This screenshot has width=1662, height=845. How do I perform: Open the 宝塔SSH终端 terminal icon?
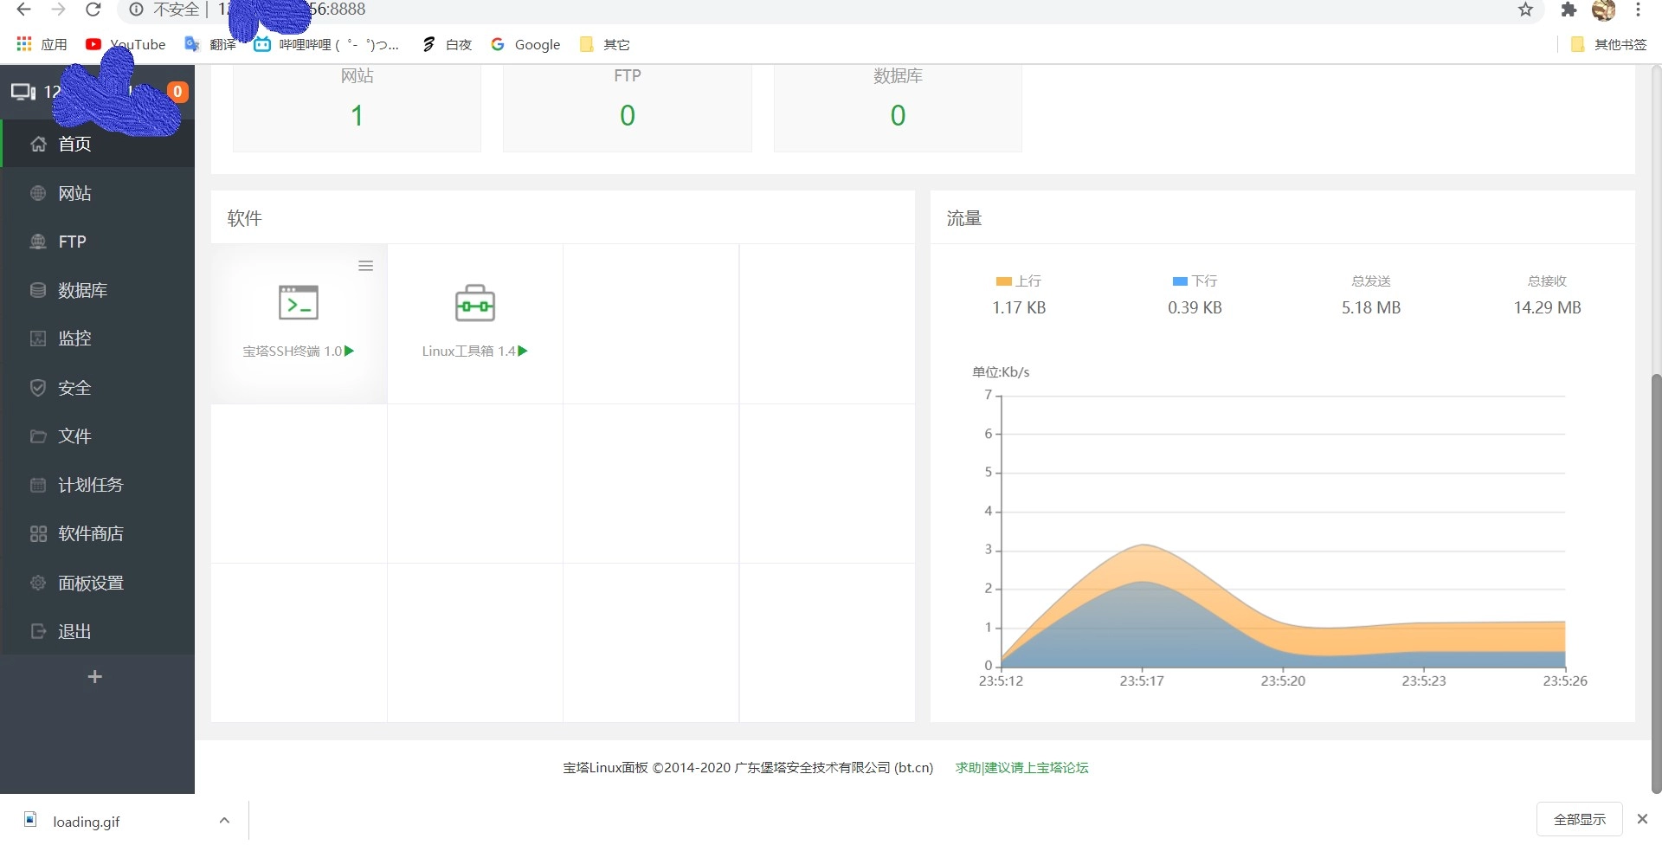(299, 303)
